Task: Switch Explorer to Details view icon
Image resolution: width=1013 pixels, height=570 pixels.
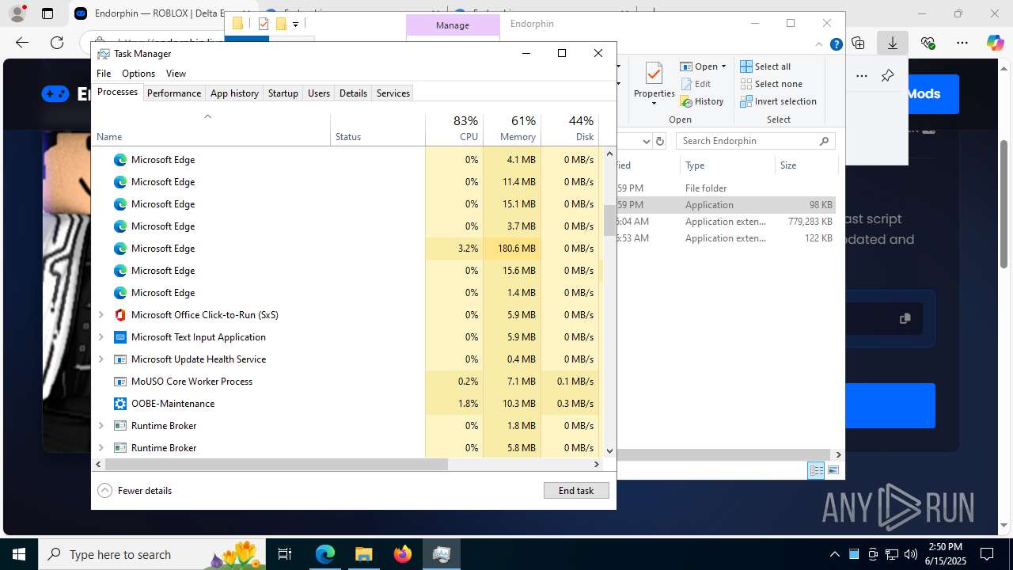Action: click(x=816, y=470)
